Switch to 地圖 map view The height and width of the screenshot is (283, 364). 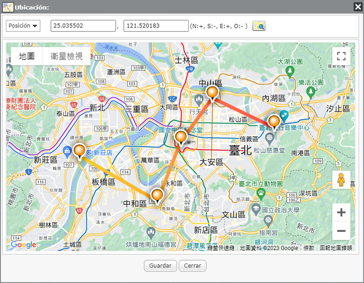click(x=27, y=56)
